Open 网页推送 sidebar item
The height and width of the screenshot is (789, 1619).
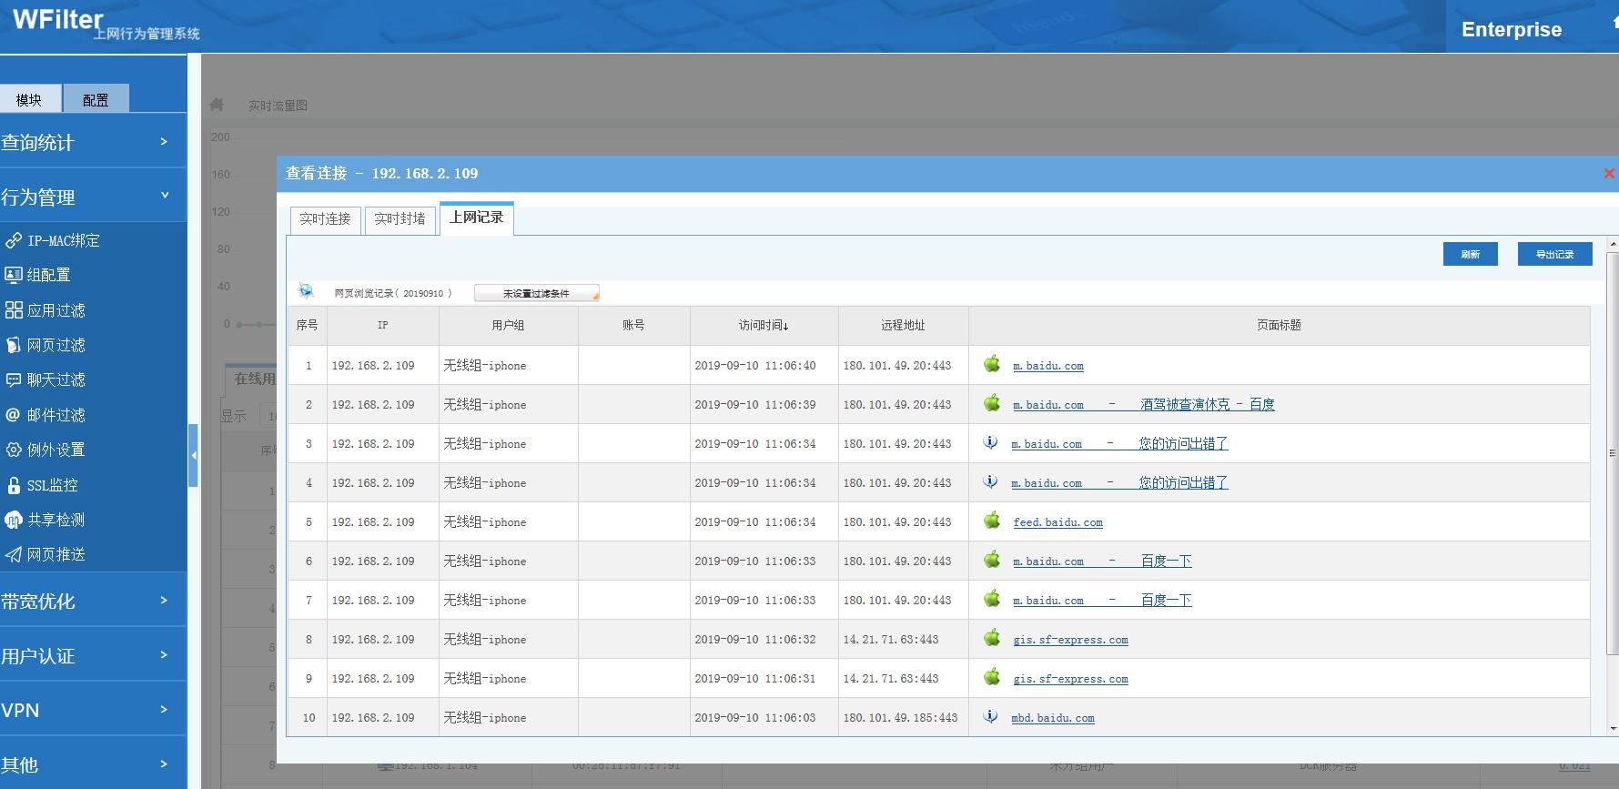tap(46, 554)
